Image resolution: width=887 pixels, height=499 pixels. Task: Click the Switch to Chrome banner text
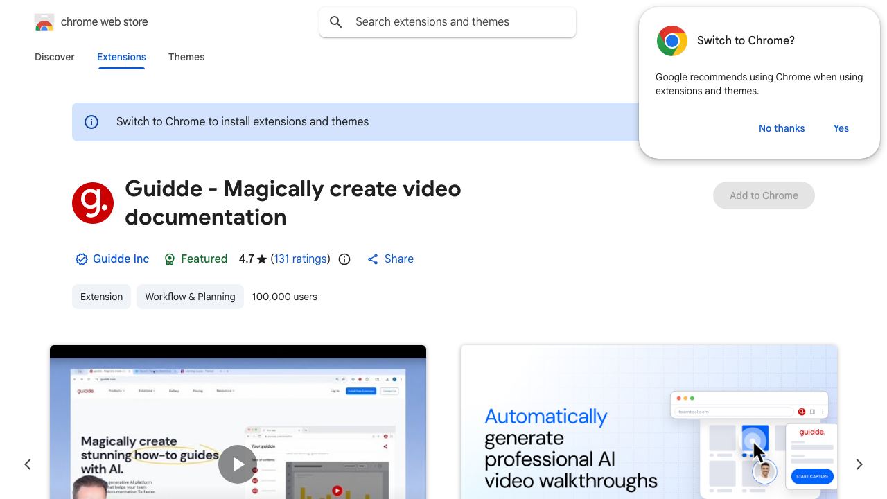pyautogui.click(x=243, y=122)
